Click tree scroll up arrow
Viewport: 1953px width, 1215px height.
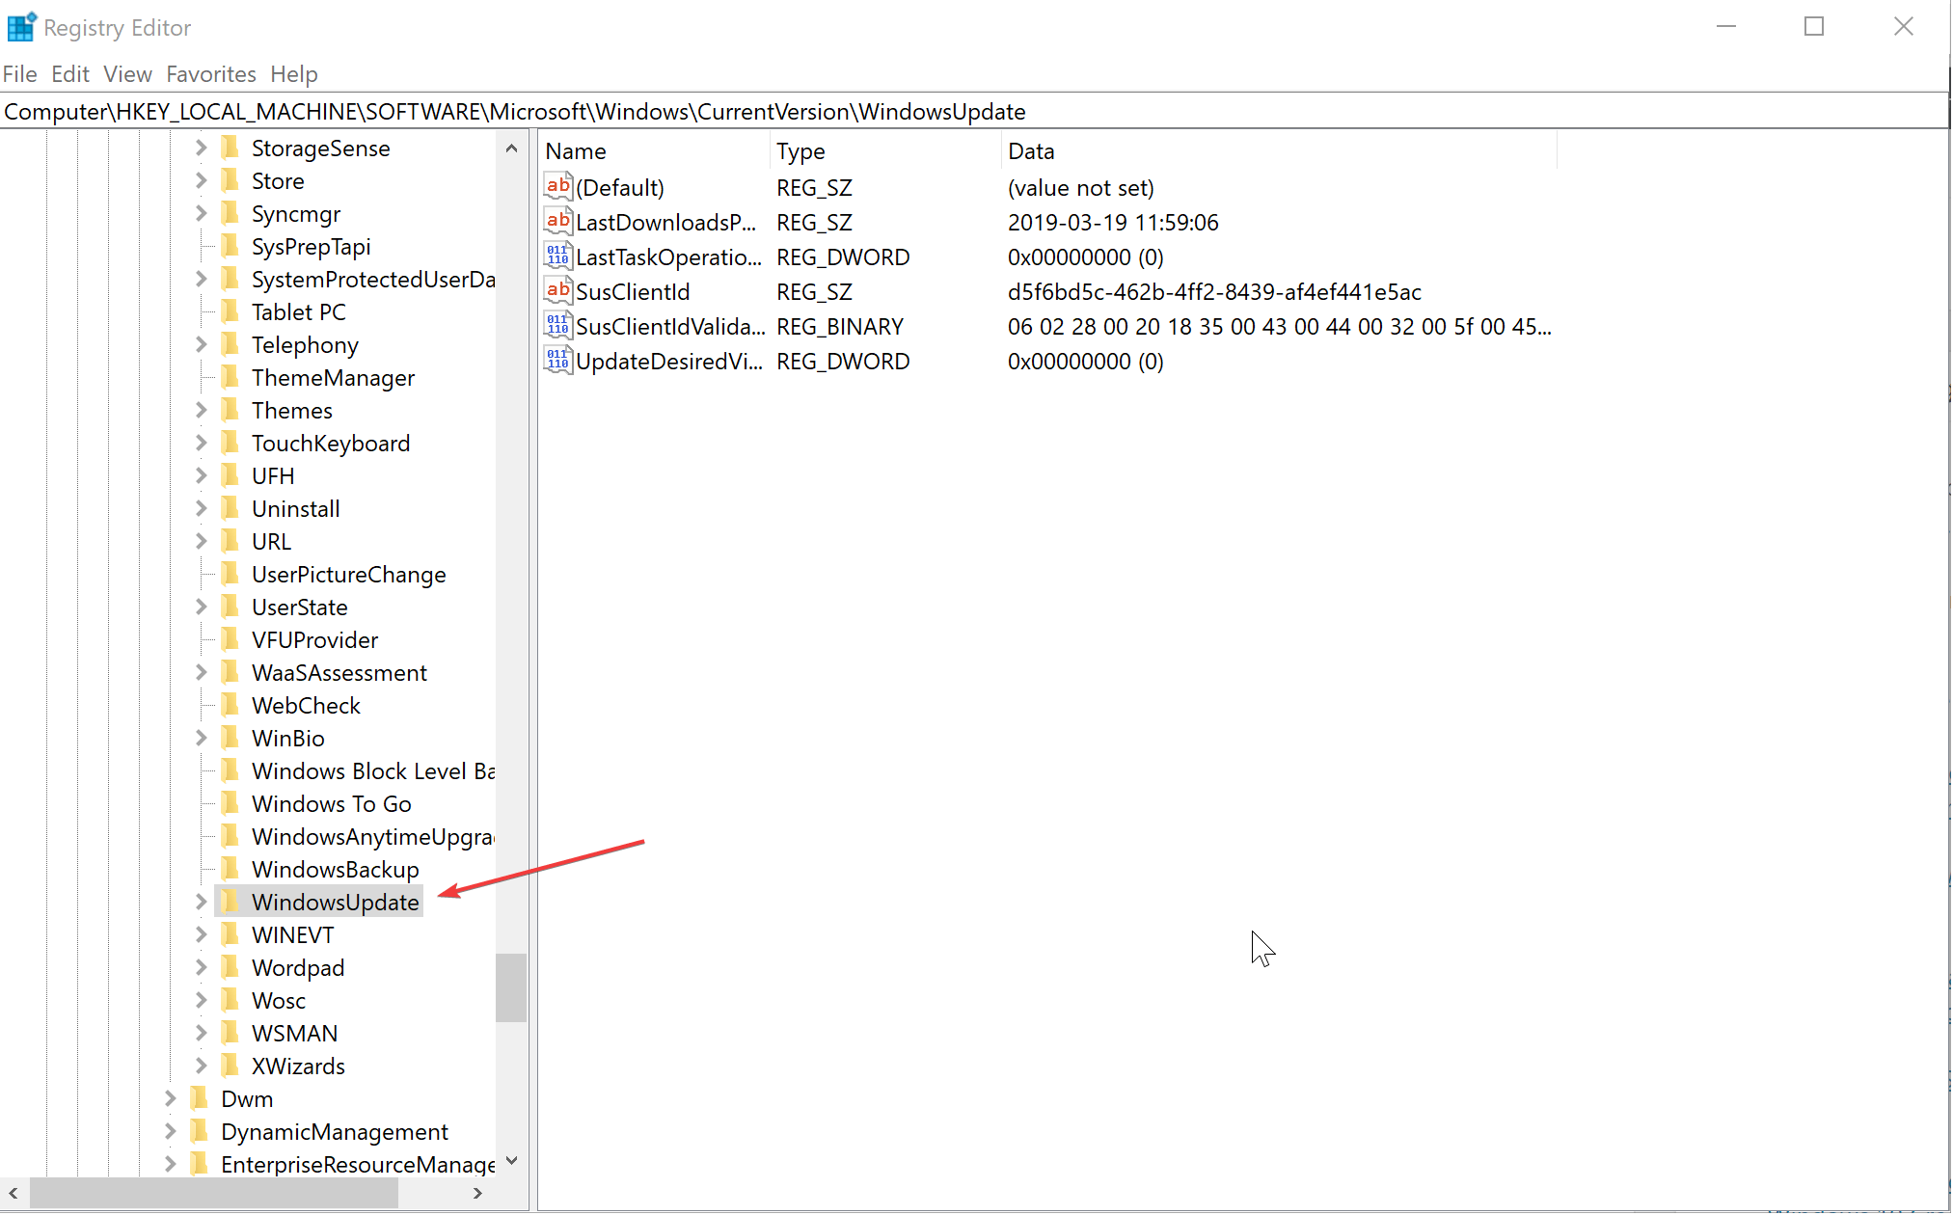click(x=511, y=148)
